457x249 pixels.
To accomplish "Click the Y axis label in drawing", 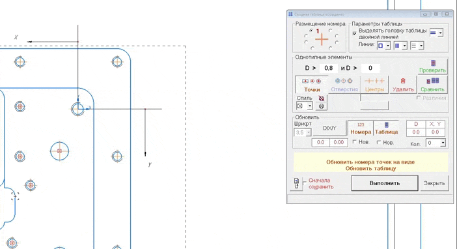I will click(150, 164).
